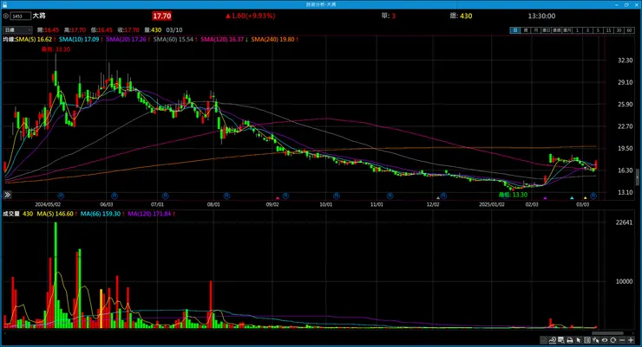Switch to the 1-minute period tab
Screen dimensions: 642x347
click(577, 30)
